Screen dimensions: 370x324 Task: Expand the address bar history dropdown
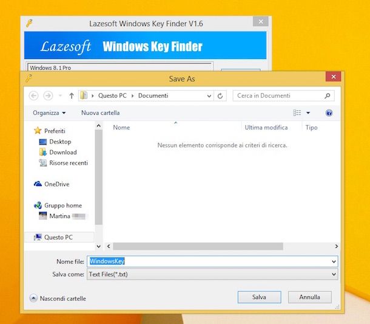pos(209,96)
